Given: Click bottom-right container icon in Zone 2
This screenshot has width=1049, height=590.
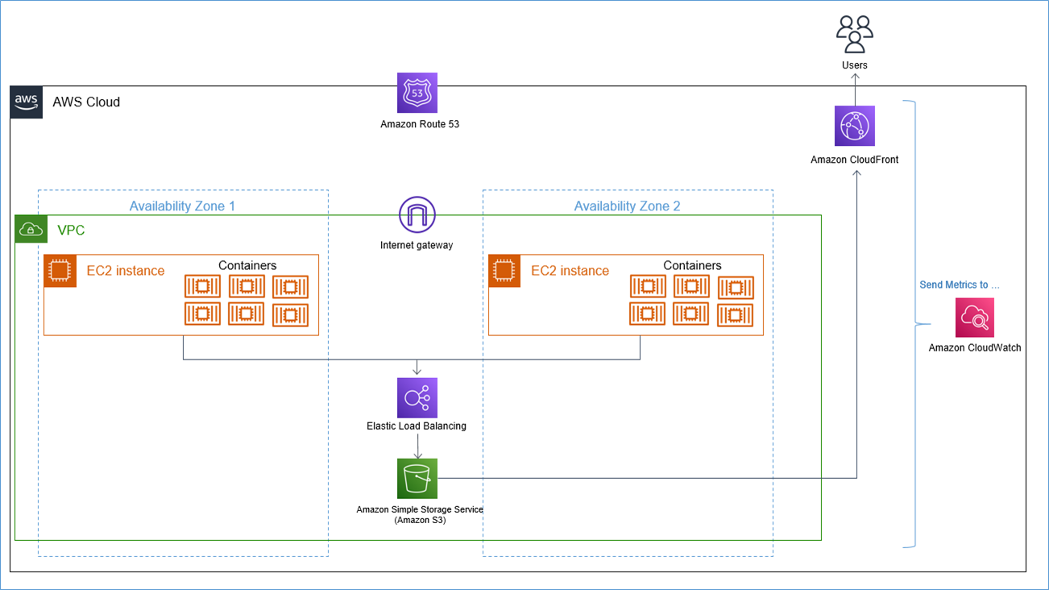Looking at the screenshot, I should tap(736, 314).
